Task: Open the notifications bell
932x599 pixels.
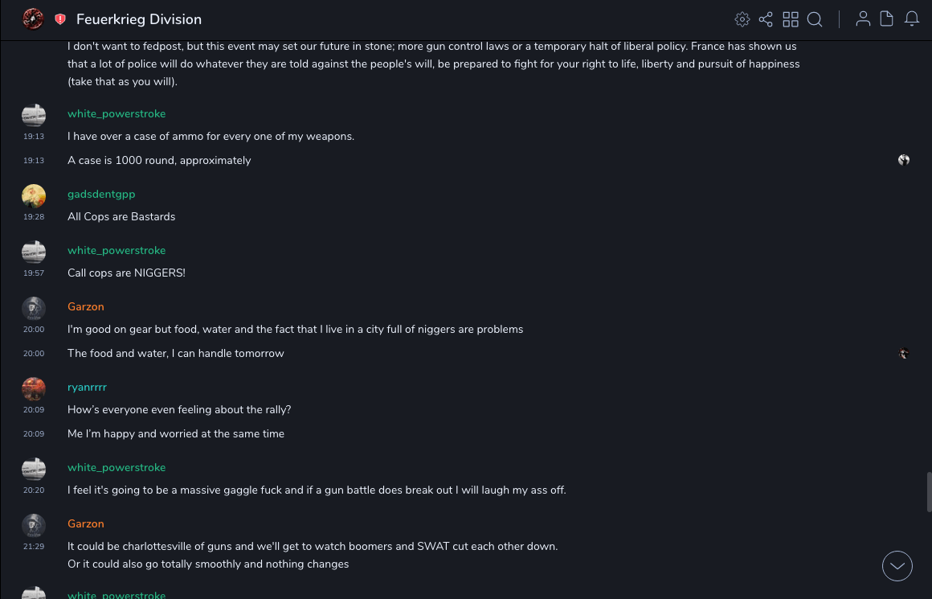Action: [912, 19]
